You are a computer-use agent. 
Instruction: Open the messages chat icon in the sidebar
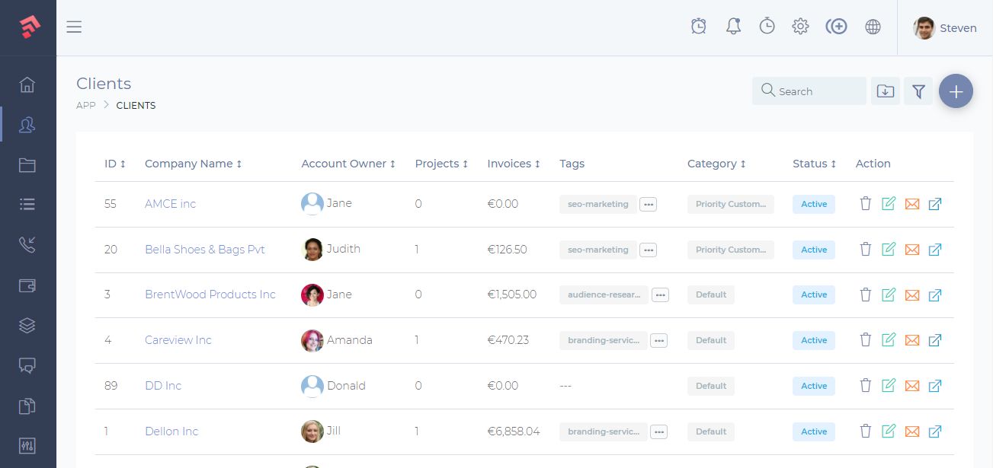(x=27, y=365)
